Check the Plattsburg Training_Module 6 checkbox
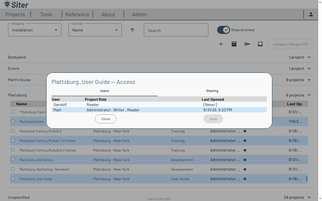The height and width of the screenshot is (201, 322). (13, 131)
